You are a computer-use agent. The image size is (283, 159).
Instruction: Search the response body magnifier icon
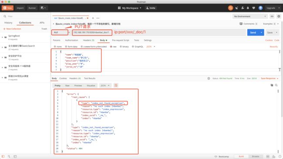276,85
